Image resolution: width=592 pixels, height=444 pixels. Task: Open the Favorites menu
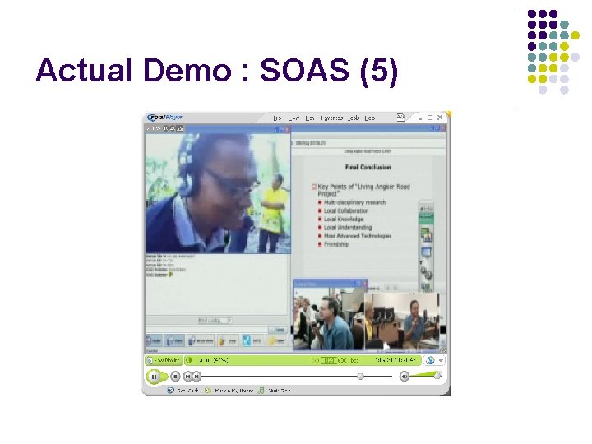pyautogui.click(x=331, y=118)
